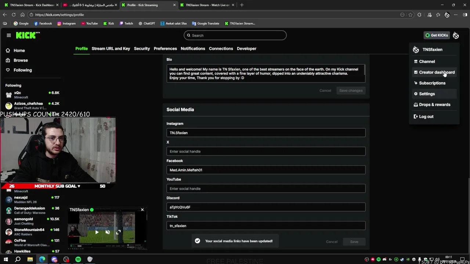
Task: Open Creator dashboard from user menu
Action: (434, 72)
